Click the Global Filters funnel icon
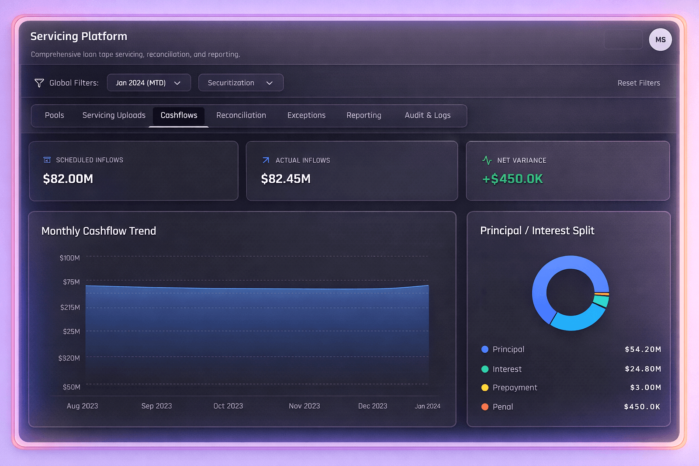 39,83
